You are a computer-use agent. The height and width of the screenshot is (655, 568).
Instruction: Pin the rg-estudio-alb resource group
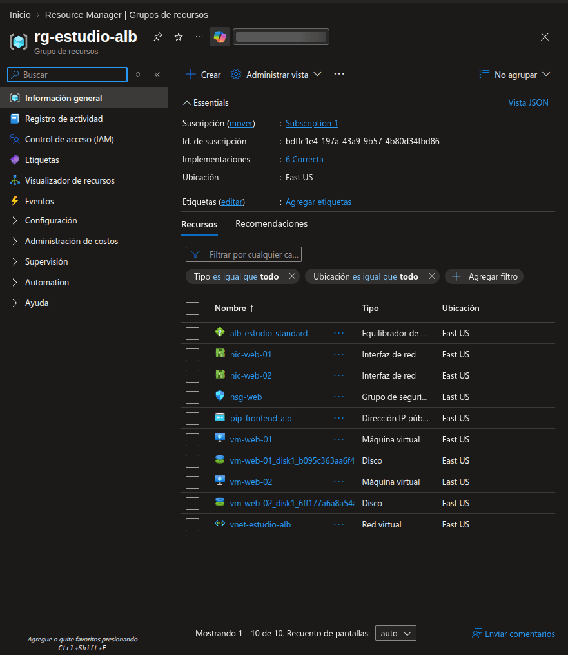(157, 37)
